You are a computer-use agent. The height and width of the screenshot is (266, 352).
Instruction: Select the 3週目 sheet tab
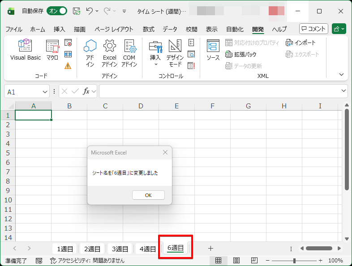[x=120, y=249]
